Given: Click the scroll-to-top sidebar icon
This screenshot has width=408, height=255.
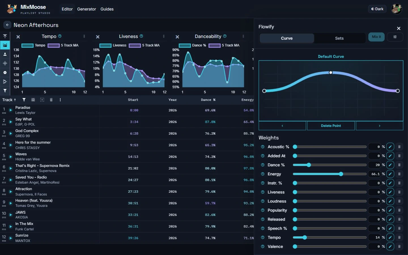Looking at the screenshot, I should (x=5, y=36).
